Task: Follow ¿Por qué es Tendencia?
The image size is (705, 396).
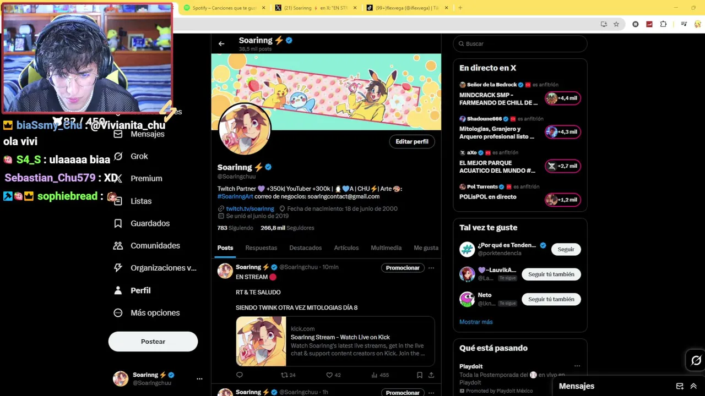Action: (566, 249)
